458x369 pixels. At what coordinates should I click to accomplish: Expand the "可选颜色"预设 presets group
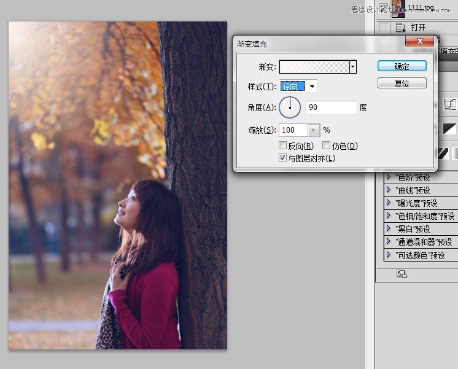(389, 255)
